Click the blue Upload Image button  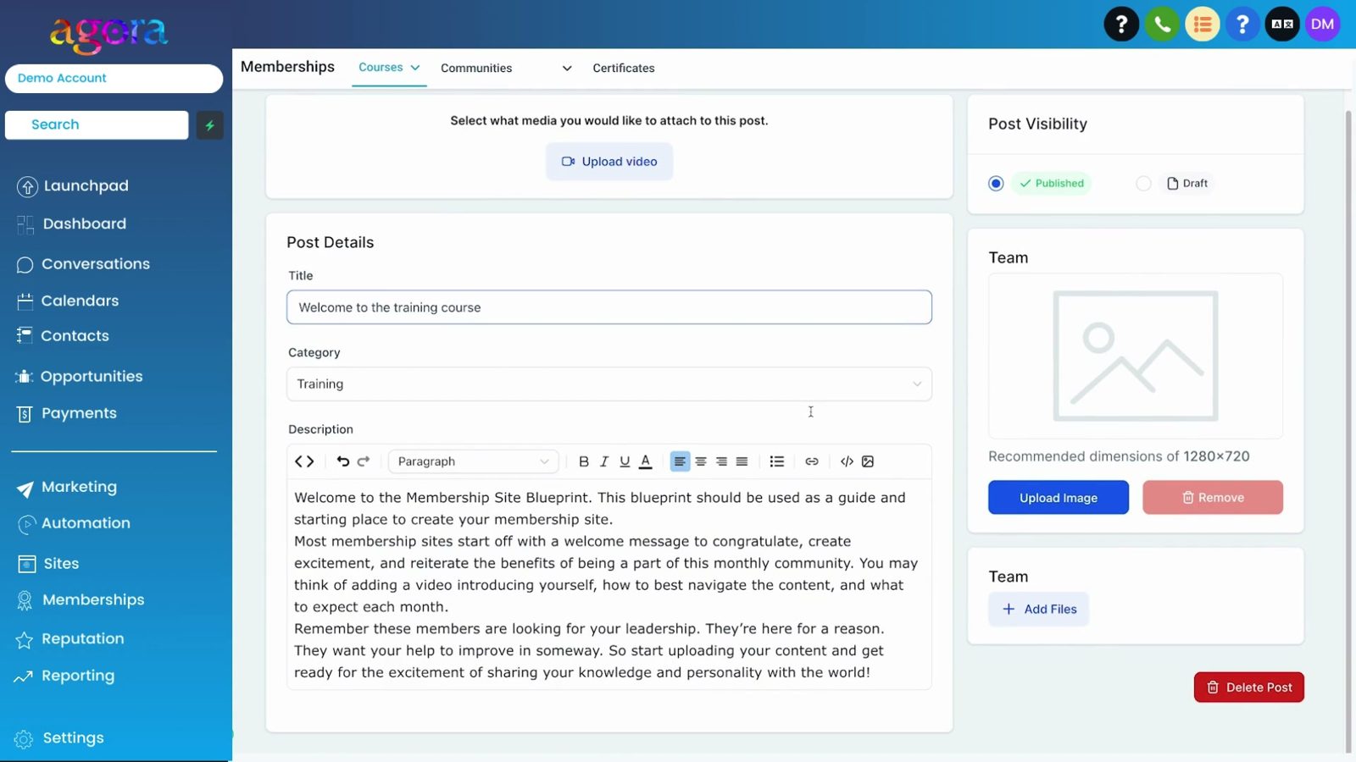pos(1059,498)
